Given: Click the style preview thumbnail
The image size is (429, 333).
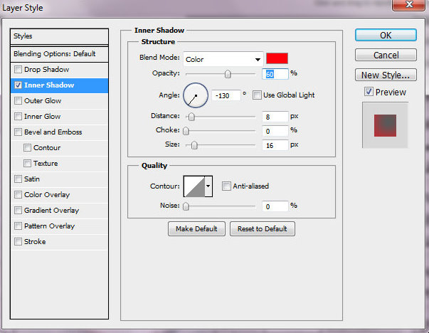Looking at the screenshot, I should (385, 125).
